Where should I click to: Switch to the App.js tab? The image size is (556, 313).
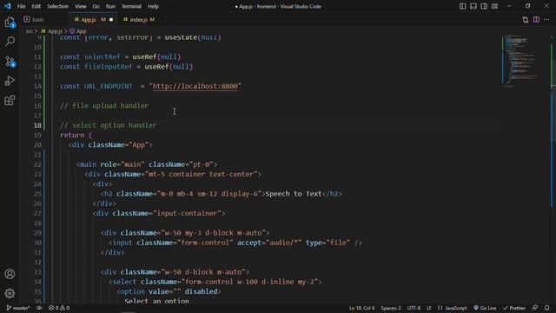click(x=89, y=20)
